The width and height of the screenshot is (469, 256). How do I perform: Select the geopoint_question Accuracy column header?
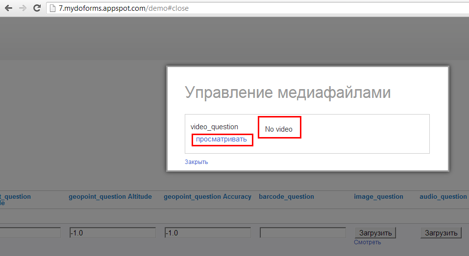207,197
